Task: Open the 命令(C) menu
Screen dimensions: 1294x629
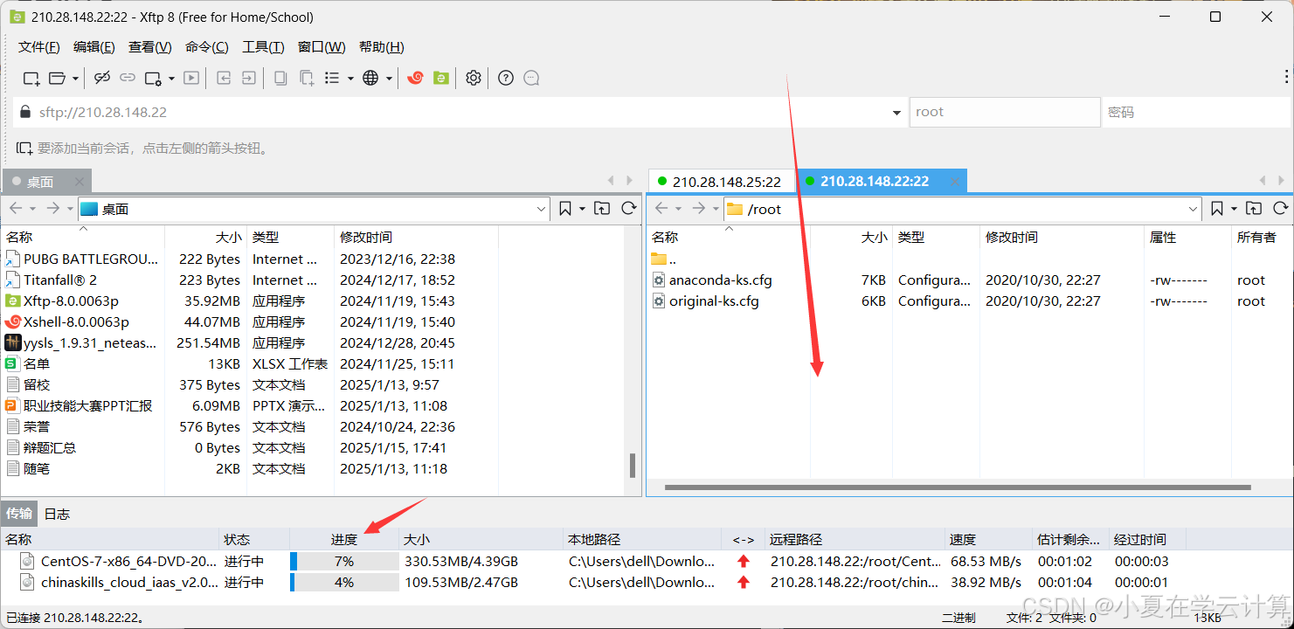Action: click(207, 47)
